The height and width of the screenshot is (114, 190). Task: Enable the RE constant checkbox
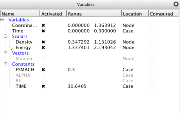point(43,81)
